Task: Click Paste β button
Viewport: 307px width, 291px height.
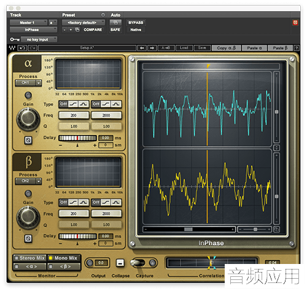Action: pos(280,48)
